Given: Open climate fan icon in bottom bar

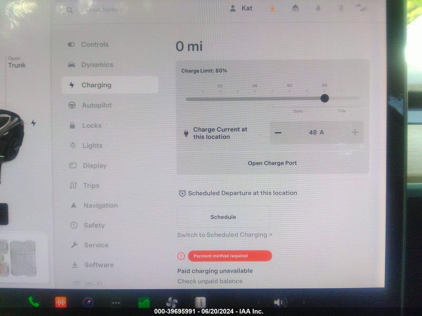Looking at the screenshot, I should (x=172, y=303).
